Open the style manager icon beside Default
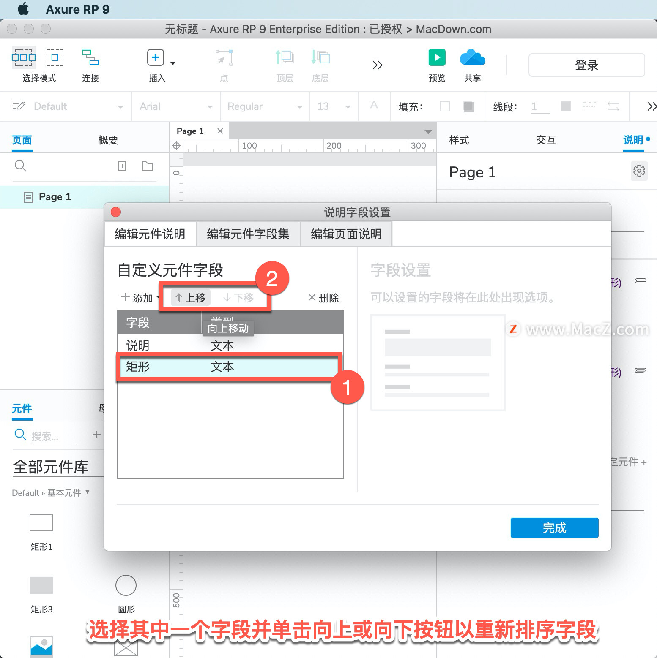 click(x=19, y=106)
